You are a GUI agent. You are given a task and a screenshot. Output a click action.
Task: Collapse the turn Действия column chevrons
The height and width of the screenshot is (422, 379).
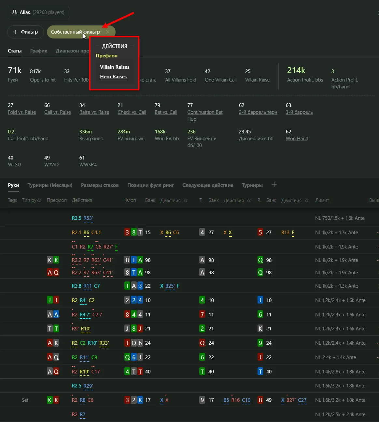pos(249,201)
